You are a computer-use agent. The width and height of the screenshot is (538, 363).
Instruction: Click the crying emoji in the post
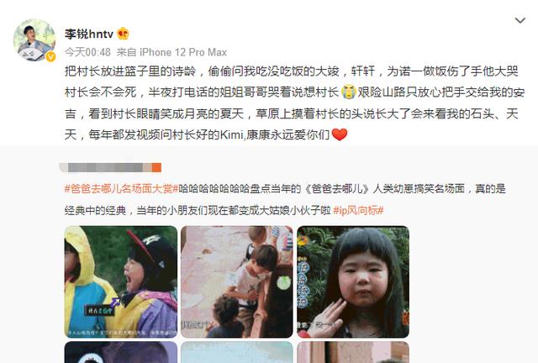(348, 92)
